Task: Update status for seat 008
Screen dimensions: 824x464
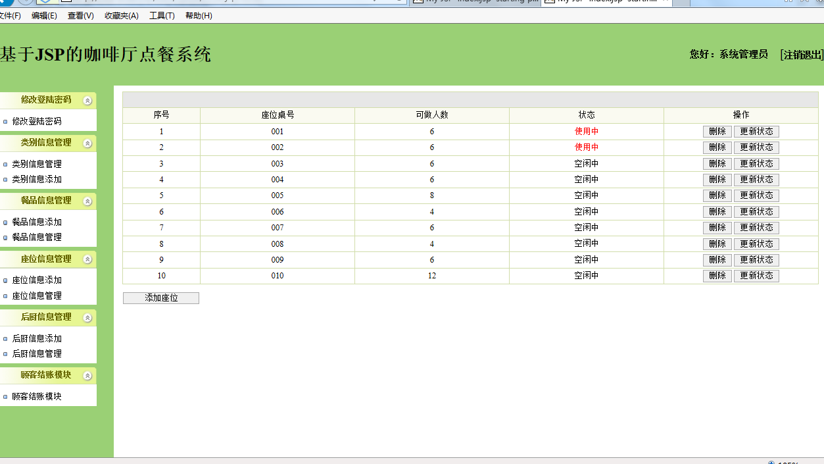Action: [756, 244]
